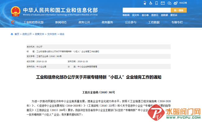Open the WeChat icon
This screenshot has width=202, height=122.
tap(169, 3)
